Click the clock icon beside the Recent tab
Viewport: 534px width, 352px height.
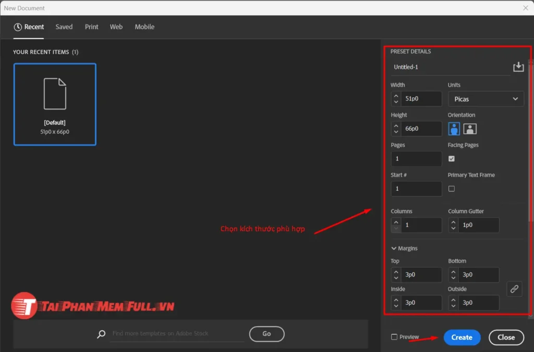point(17,27)
